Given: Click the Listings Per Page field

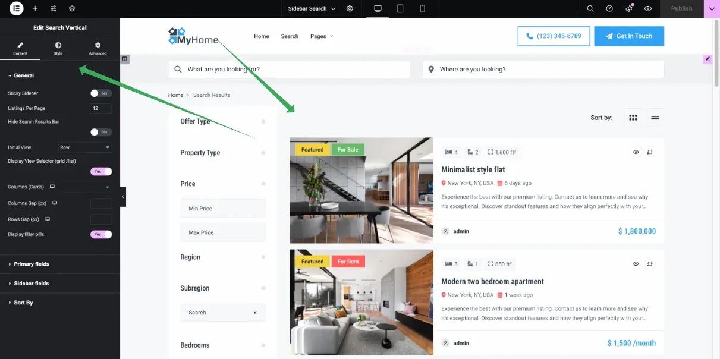Looking at the screenshot, I should [x=101, y=108].
